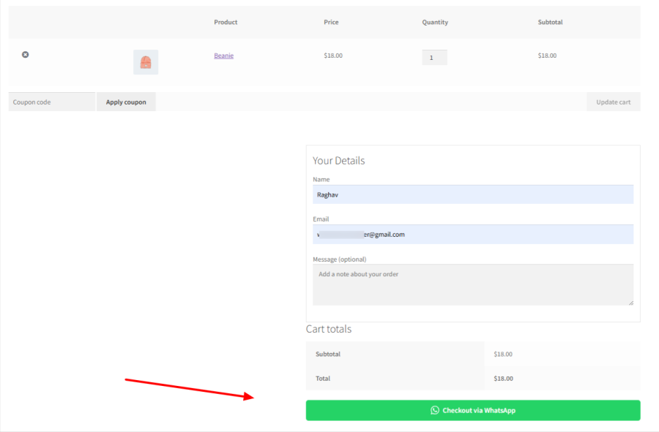Click the Product column header
The width and height of the screenshot is (659, 432).
point(226,22)
